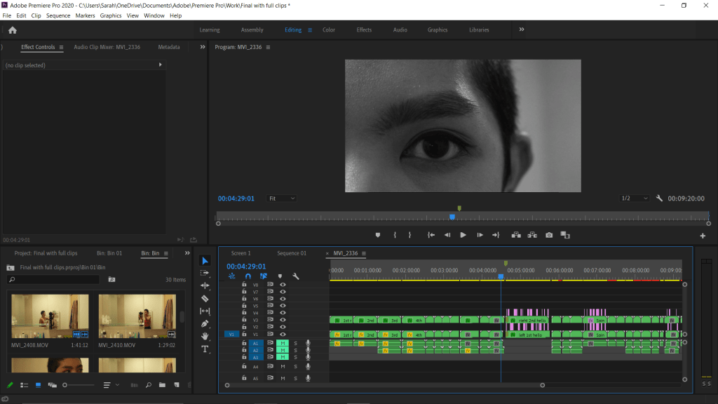Select the MVI_2410.MOV clip thumbnail
This screenshot has height=404, width=718.
coord(137,316)
